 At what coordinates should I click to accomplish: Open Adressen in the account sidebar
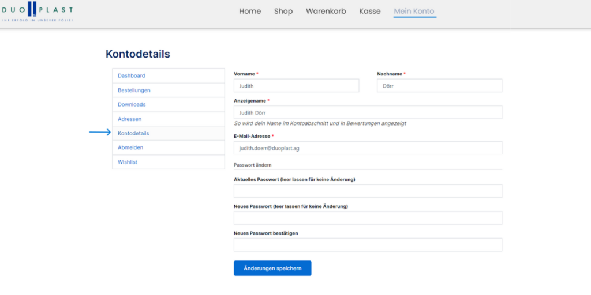[169, 119]
